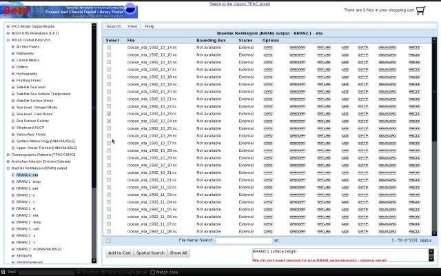Screen dimensions: 441x276
Task: Expand IPCC Model Output Results node
Action: [x=8, y=26]
